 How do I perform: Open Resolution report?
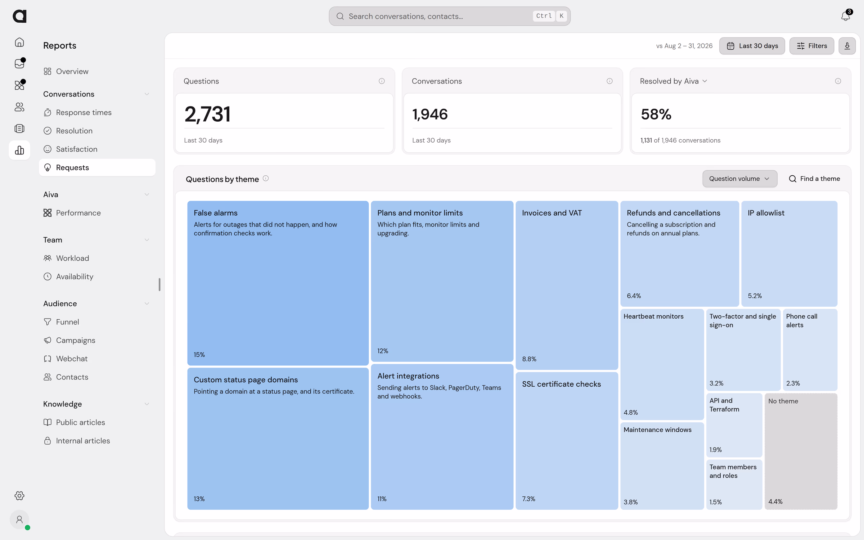pos(97,131)
